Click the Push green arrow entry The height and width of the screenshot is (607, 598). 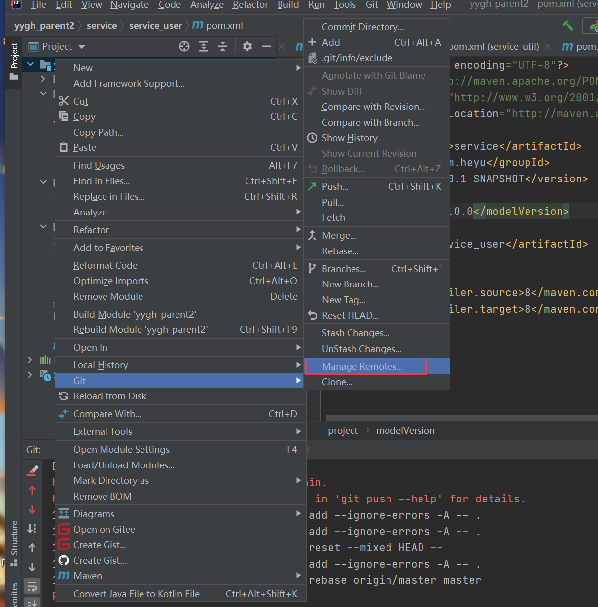coord(377,186)
